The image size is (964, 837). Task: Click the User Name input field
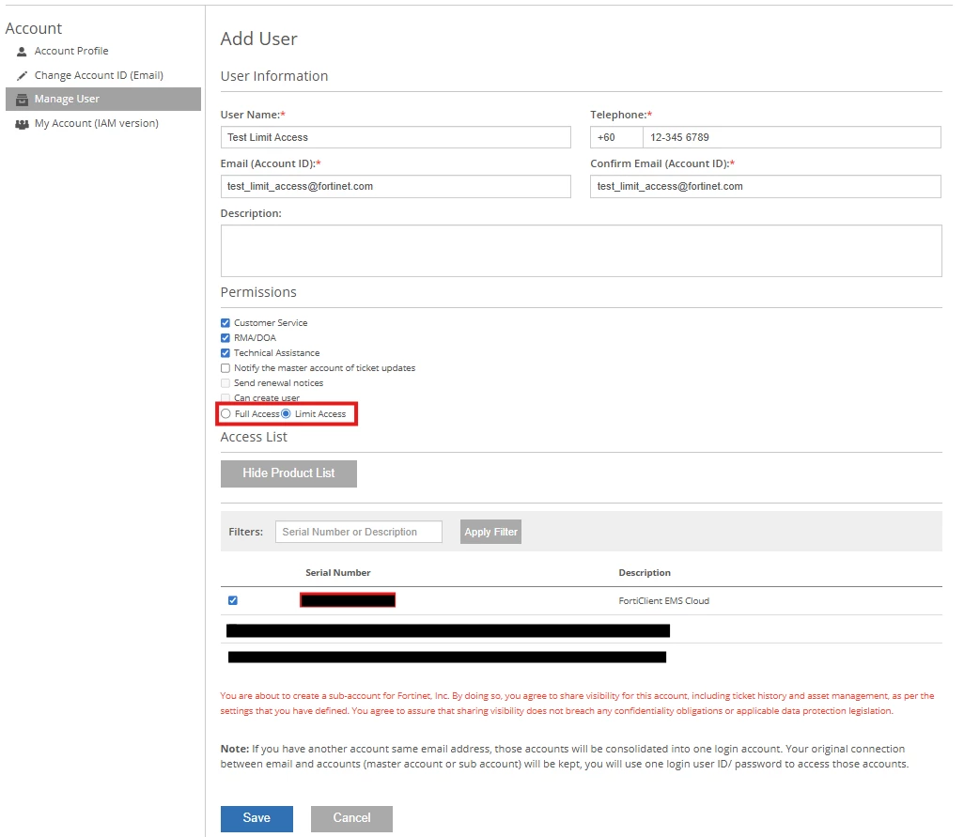(x=396, y=137)
